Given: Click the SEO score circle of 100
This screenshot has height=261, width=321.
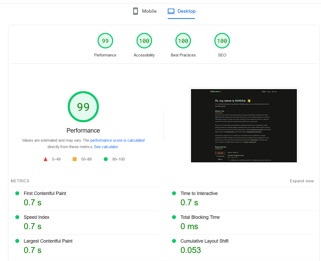Looking at the screenshot, I should 222,41.
